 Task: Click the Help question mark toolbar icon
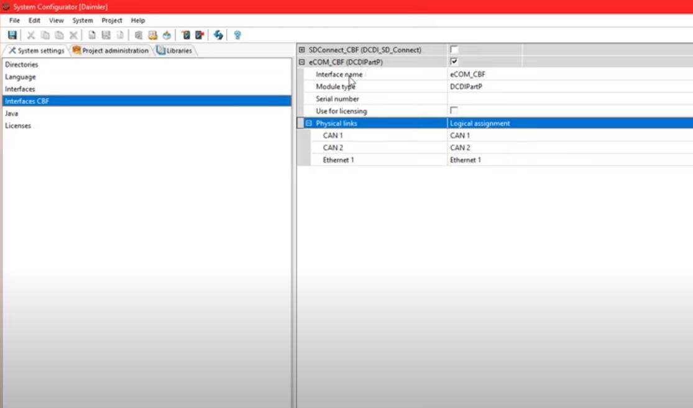tap(237, 35)
